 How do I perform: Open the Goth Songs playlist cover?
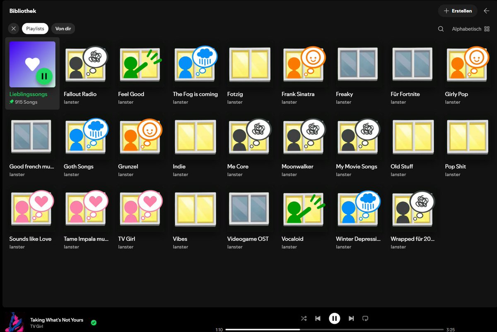87,136
